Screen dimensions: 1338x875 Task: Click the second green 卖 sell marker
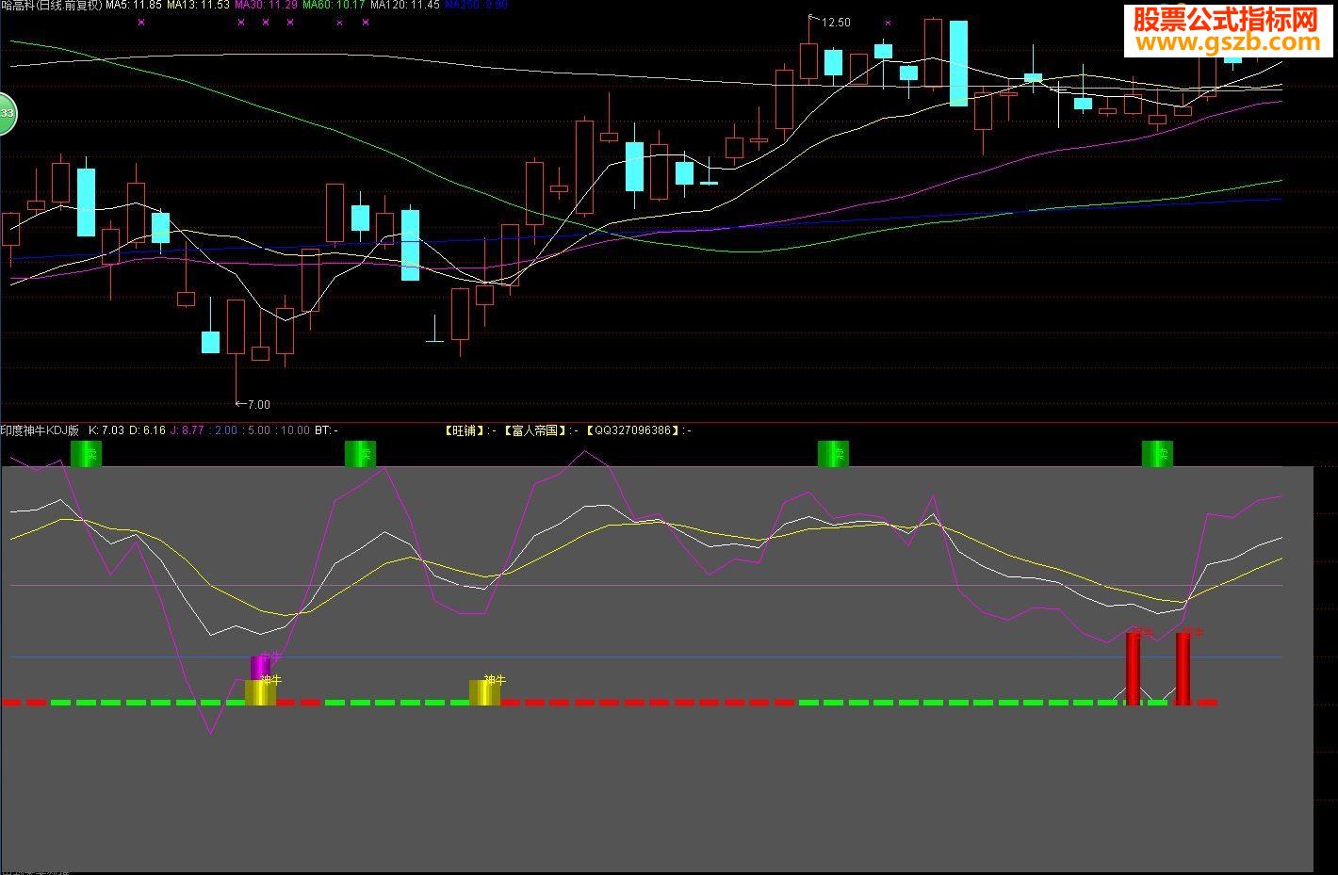(x=361, y=454)
